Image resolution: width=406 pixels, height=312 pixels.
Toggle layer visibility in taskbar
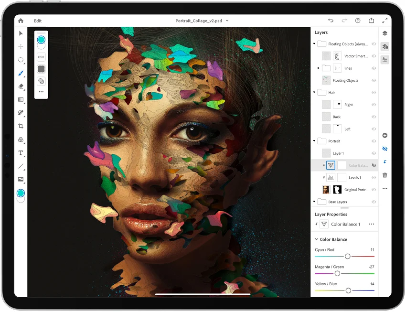(x=385, y=149)
